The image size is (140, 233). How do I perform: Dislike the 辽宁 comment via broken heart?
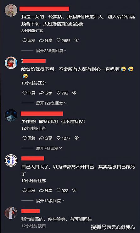point(74,93)
